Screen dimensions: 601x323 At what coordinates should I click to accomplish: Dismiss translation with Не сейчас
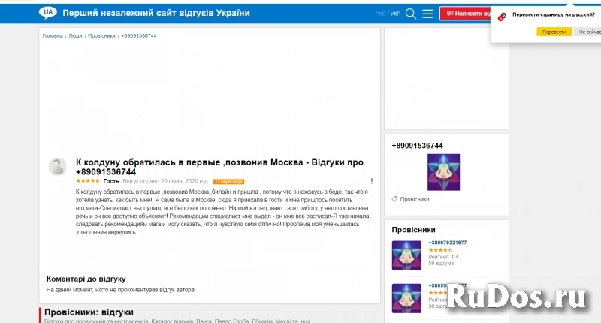point(588,32)
